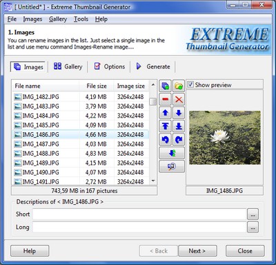Click the list scrollbar down arrow
The image size is (276, 265).
point(153,181)
